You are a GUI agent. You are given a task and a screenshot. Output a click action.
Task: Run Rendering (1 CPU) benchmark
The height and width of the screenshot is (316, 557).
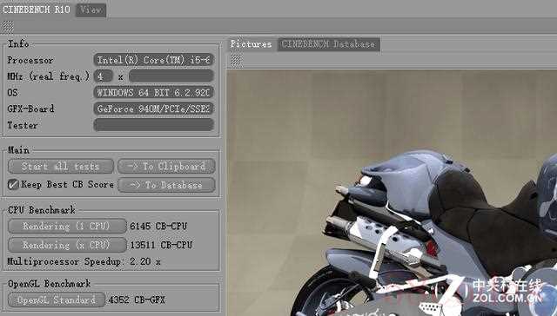pos(67,226)
